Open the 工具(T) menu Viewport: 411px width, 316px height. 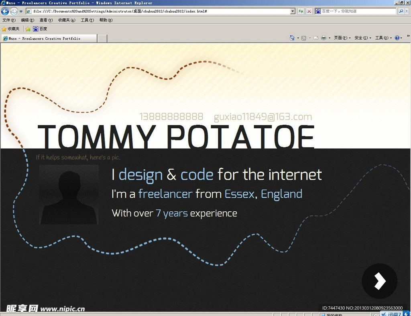point(87,20)
